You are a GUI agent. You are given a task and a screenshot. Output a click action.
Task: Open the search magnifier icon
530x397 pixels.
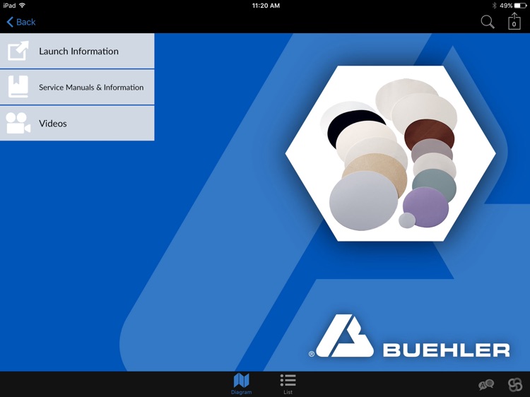488,22
